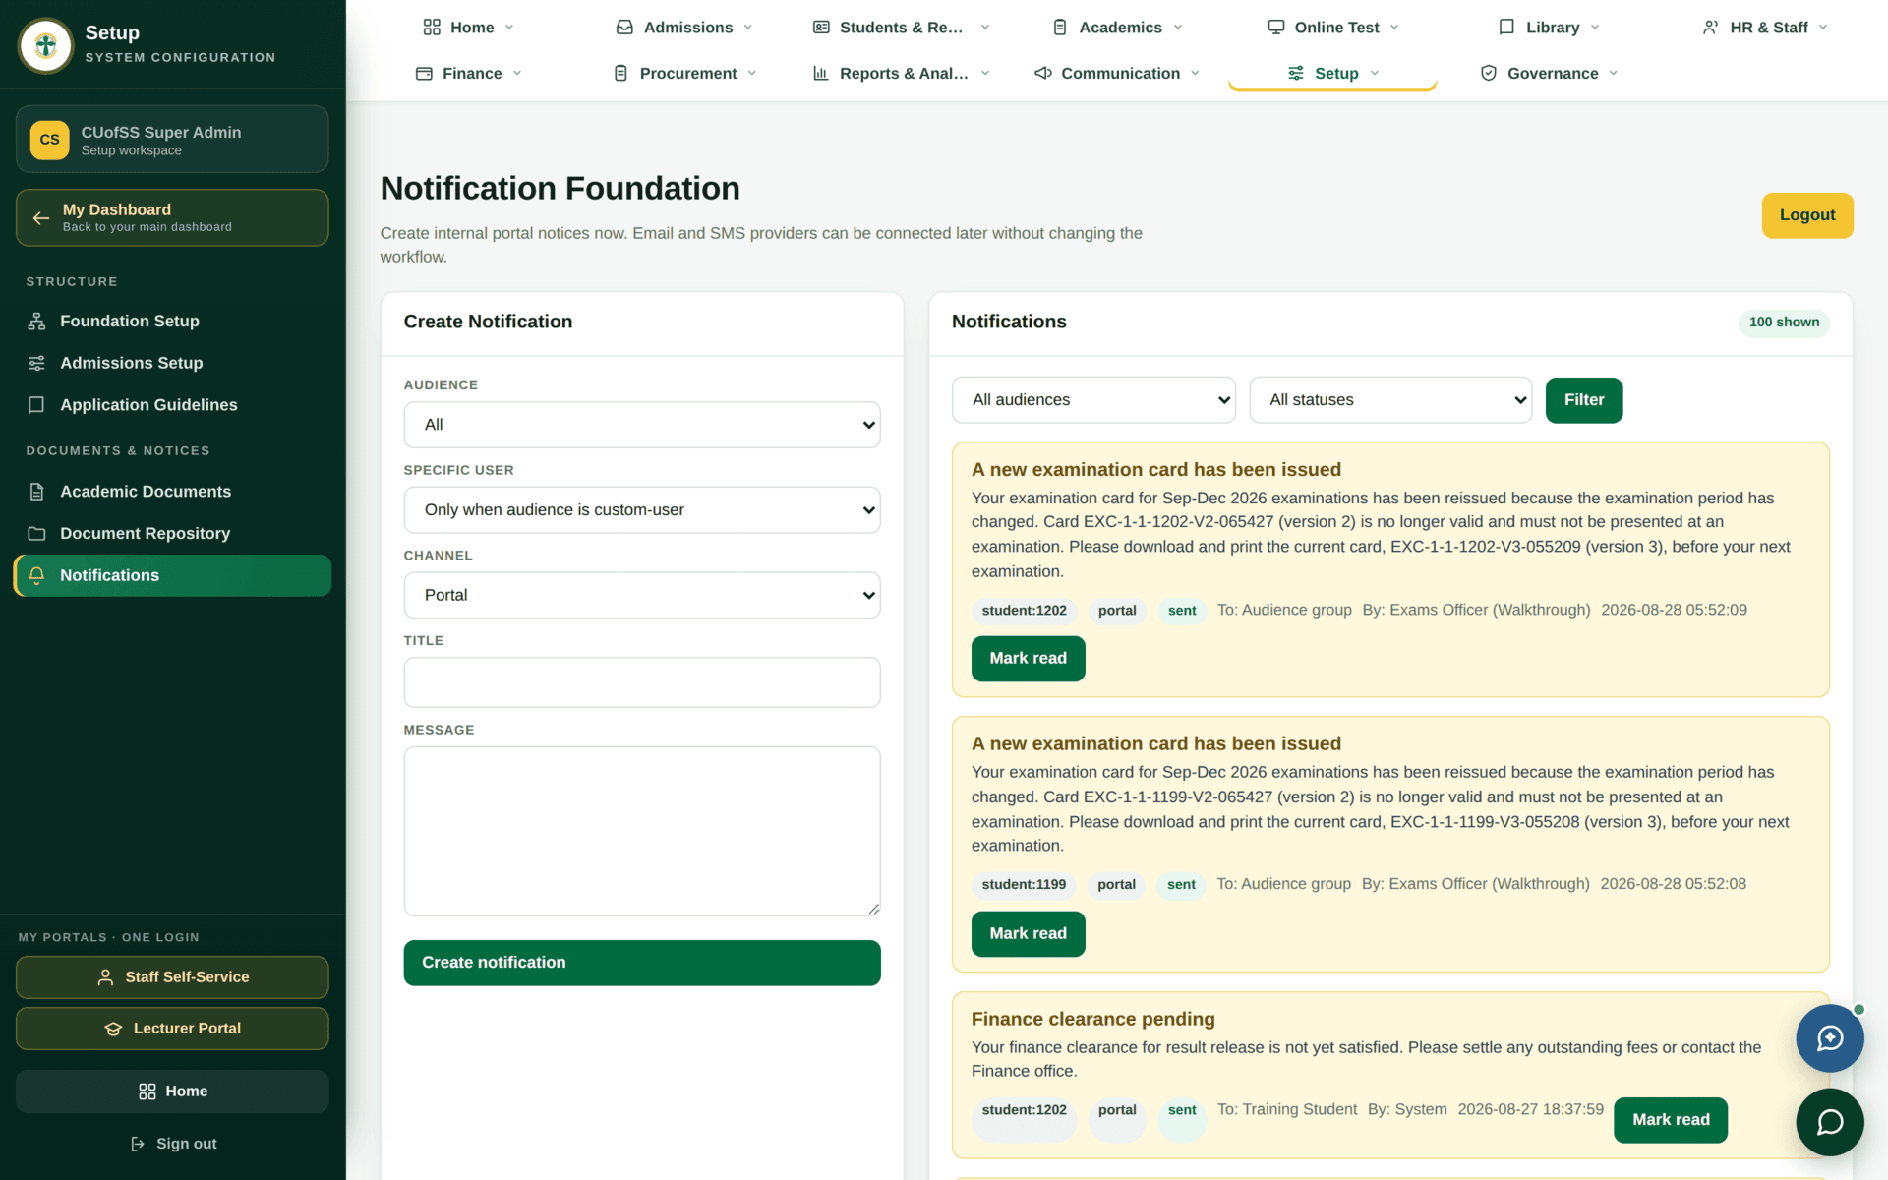Open the Specific User dropdown
Viewport: 1888px width, 1180px height.
click(x=642, y=510)
